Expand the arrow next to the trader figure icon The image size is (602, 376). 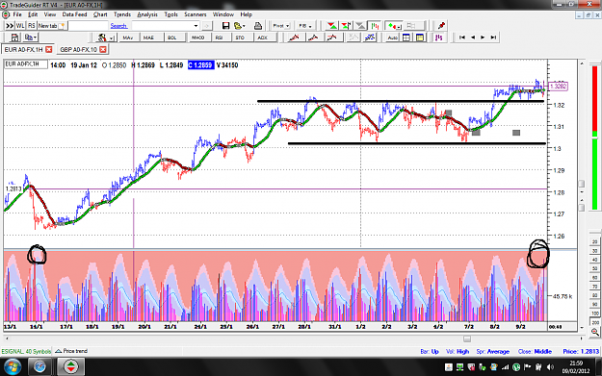pos(112,38)
